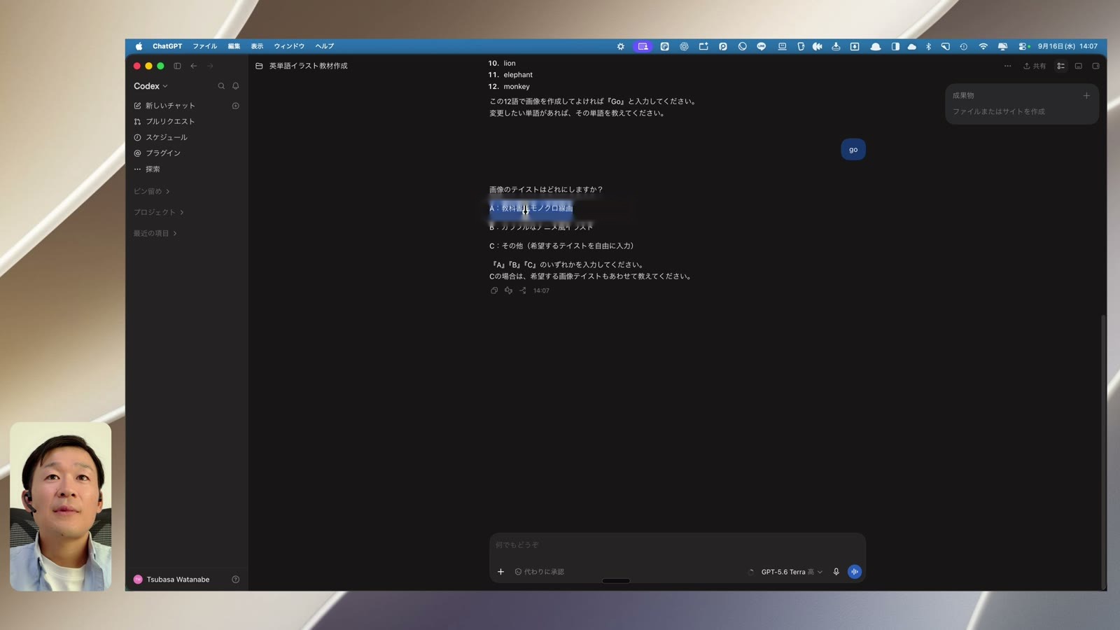The image size is (1120, 630).
Task: Go back with the left arrow
Action: pyautogui.click(x=194, y=66)
